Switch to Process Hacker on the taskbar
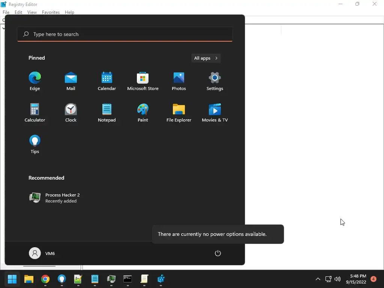 (x=111, y=279)
